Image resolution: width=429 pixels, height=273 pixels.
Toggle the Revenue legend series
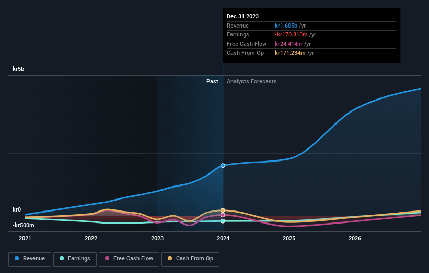(30, 259)
